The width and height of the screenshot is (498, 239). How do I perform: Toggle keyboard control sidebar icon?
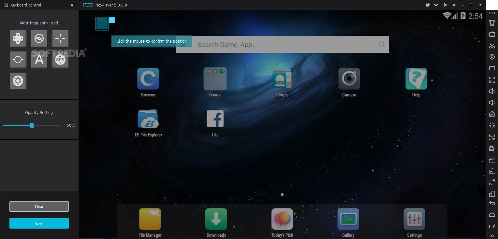pos(492,34)
